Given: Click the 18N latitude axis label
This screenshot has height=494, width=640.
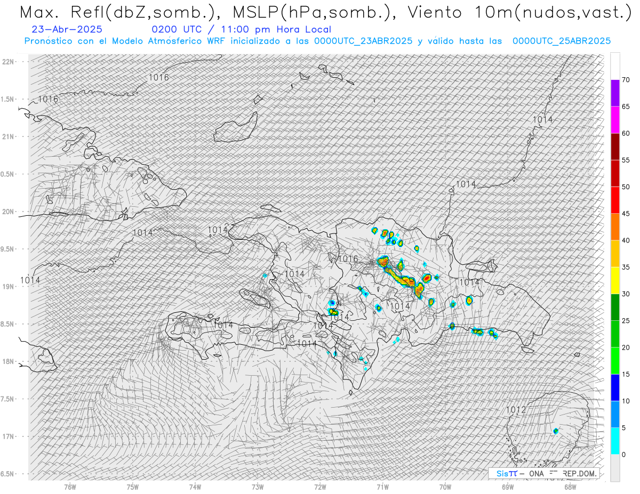Looking at the screenshot, I should click(8, 361).
